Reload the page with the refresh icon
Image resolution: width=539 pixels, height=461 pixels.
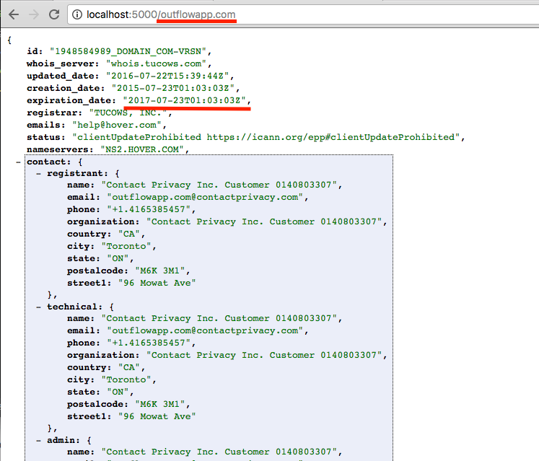pos(53,14)
